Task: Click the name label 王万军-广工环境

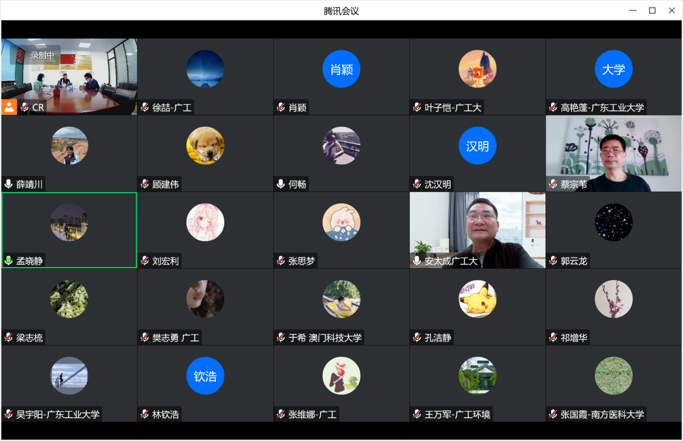Action: 457,415
